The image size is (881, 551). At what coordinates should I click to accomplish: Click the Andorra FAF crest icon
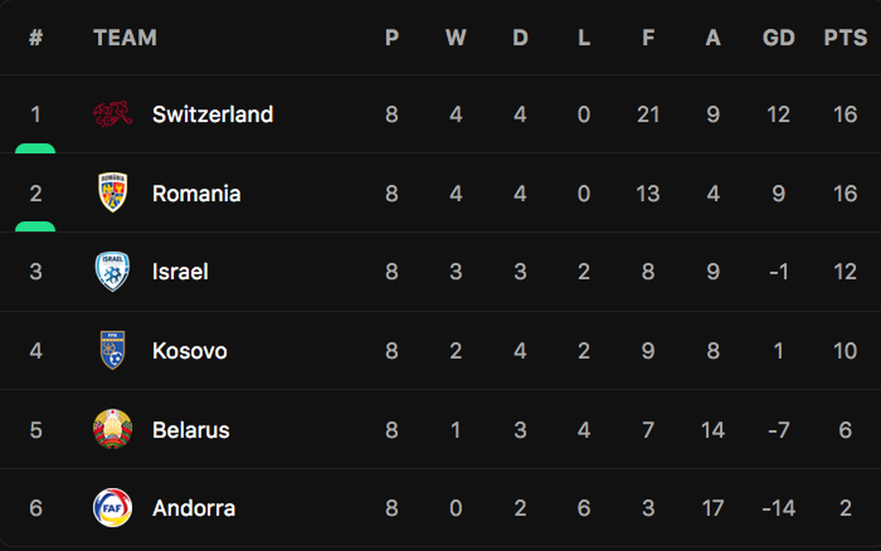tap(113, 508)
